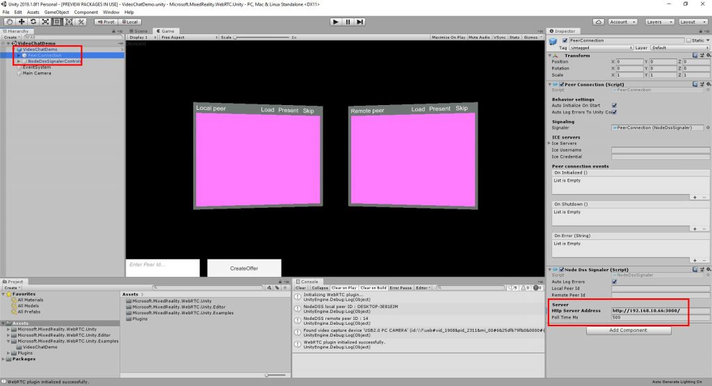Collapse the VideoChatDemo scene root
712x386 pixels.
point(8,43)
